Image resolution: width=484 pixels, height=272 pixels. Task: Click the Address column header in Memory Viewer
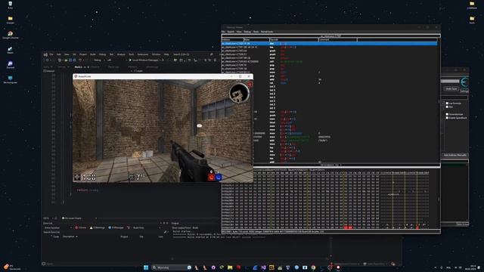click(233, 40)
